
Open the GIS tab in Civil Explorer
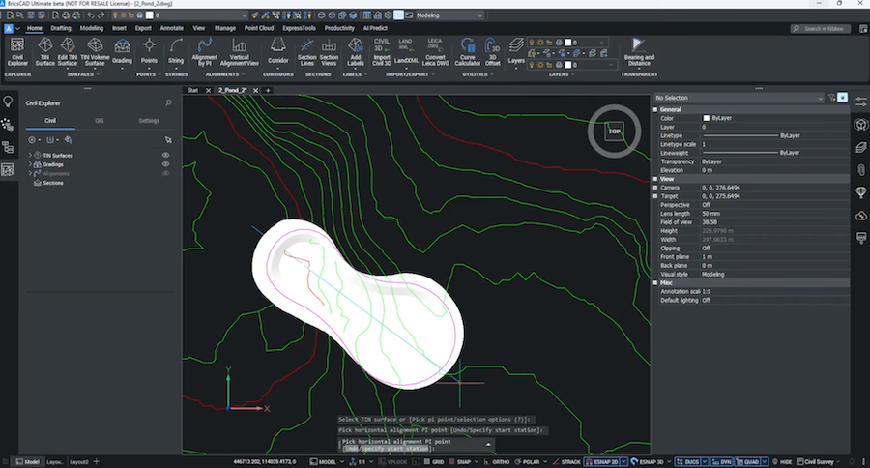(x=99, y=121)
